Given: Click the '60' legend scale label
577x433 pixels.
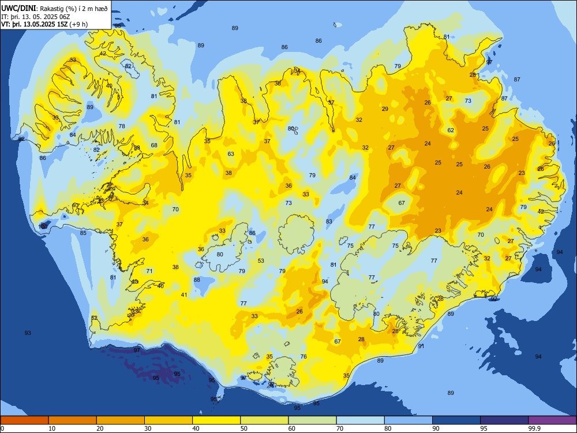Looking at the screenshot, I should pyautogui.click(x=292, y=428).
